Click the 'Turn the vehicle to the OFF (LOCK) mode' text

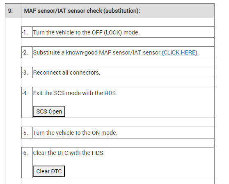pyautogui.click(x=86, y=32)
